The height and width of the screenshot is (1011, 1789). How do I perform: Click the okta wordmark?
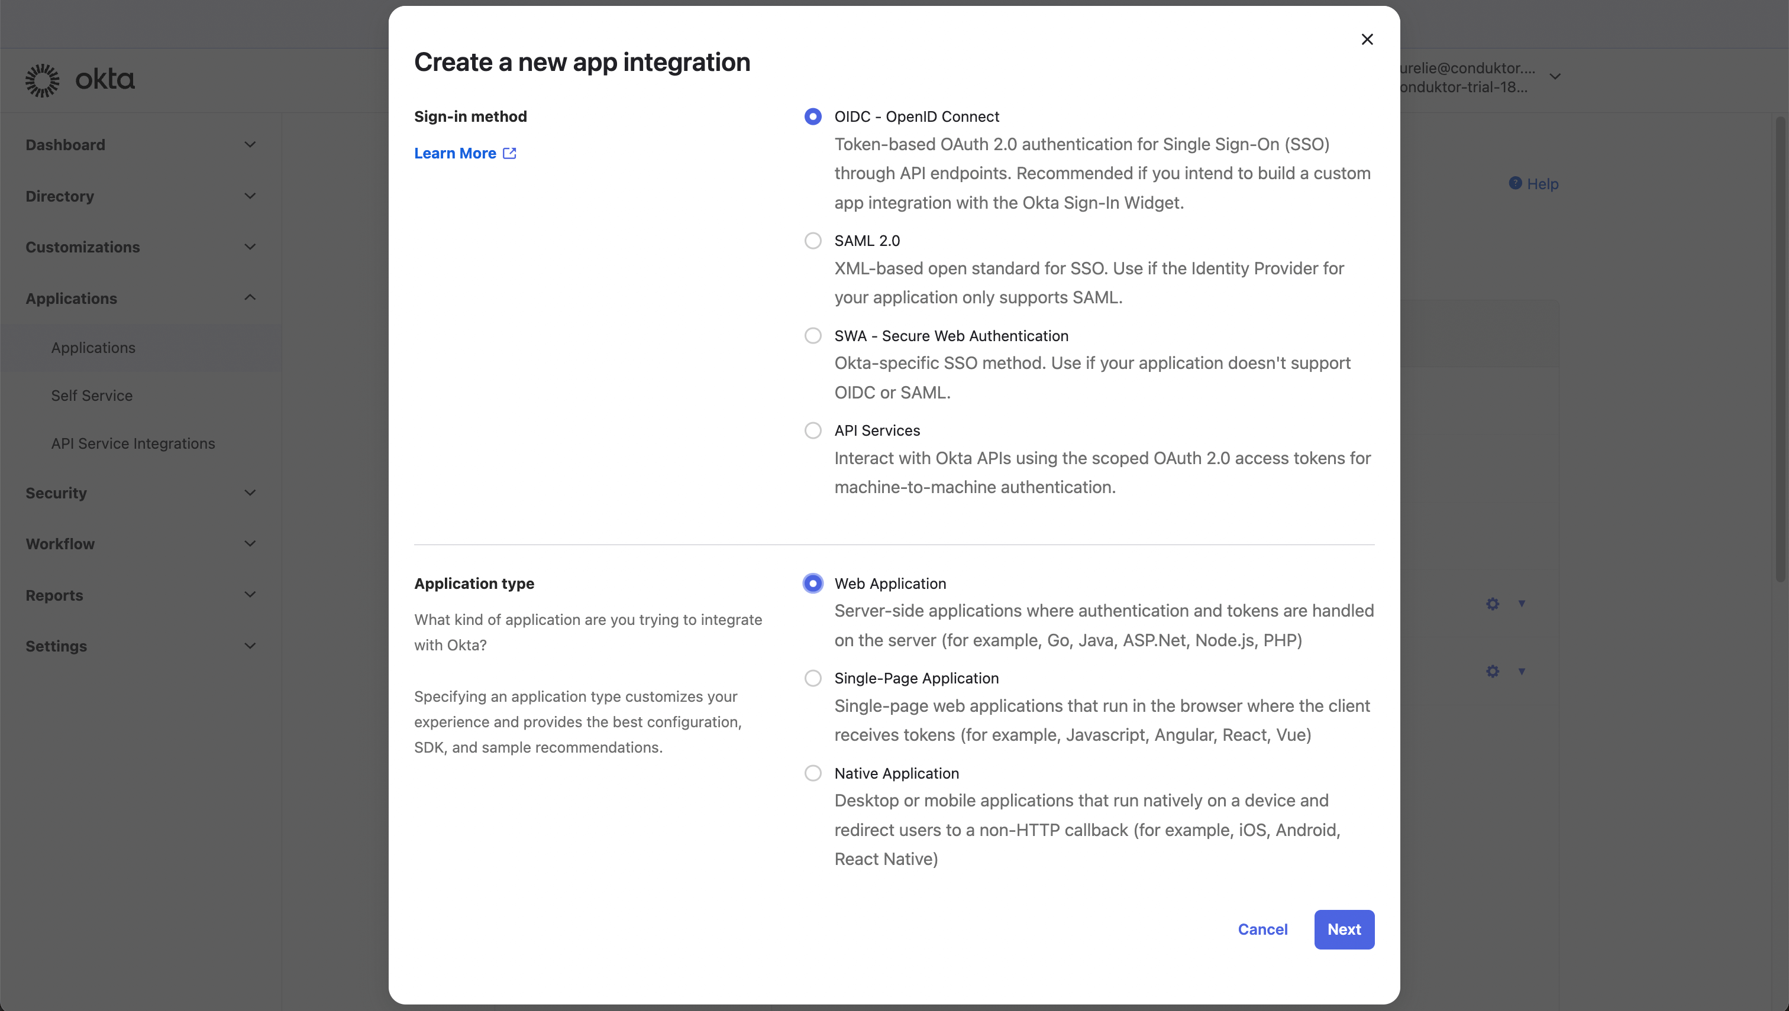105,79
